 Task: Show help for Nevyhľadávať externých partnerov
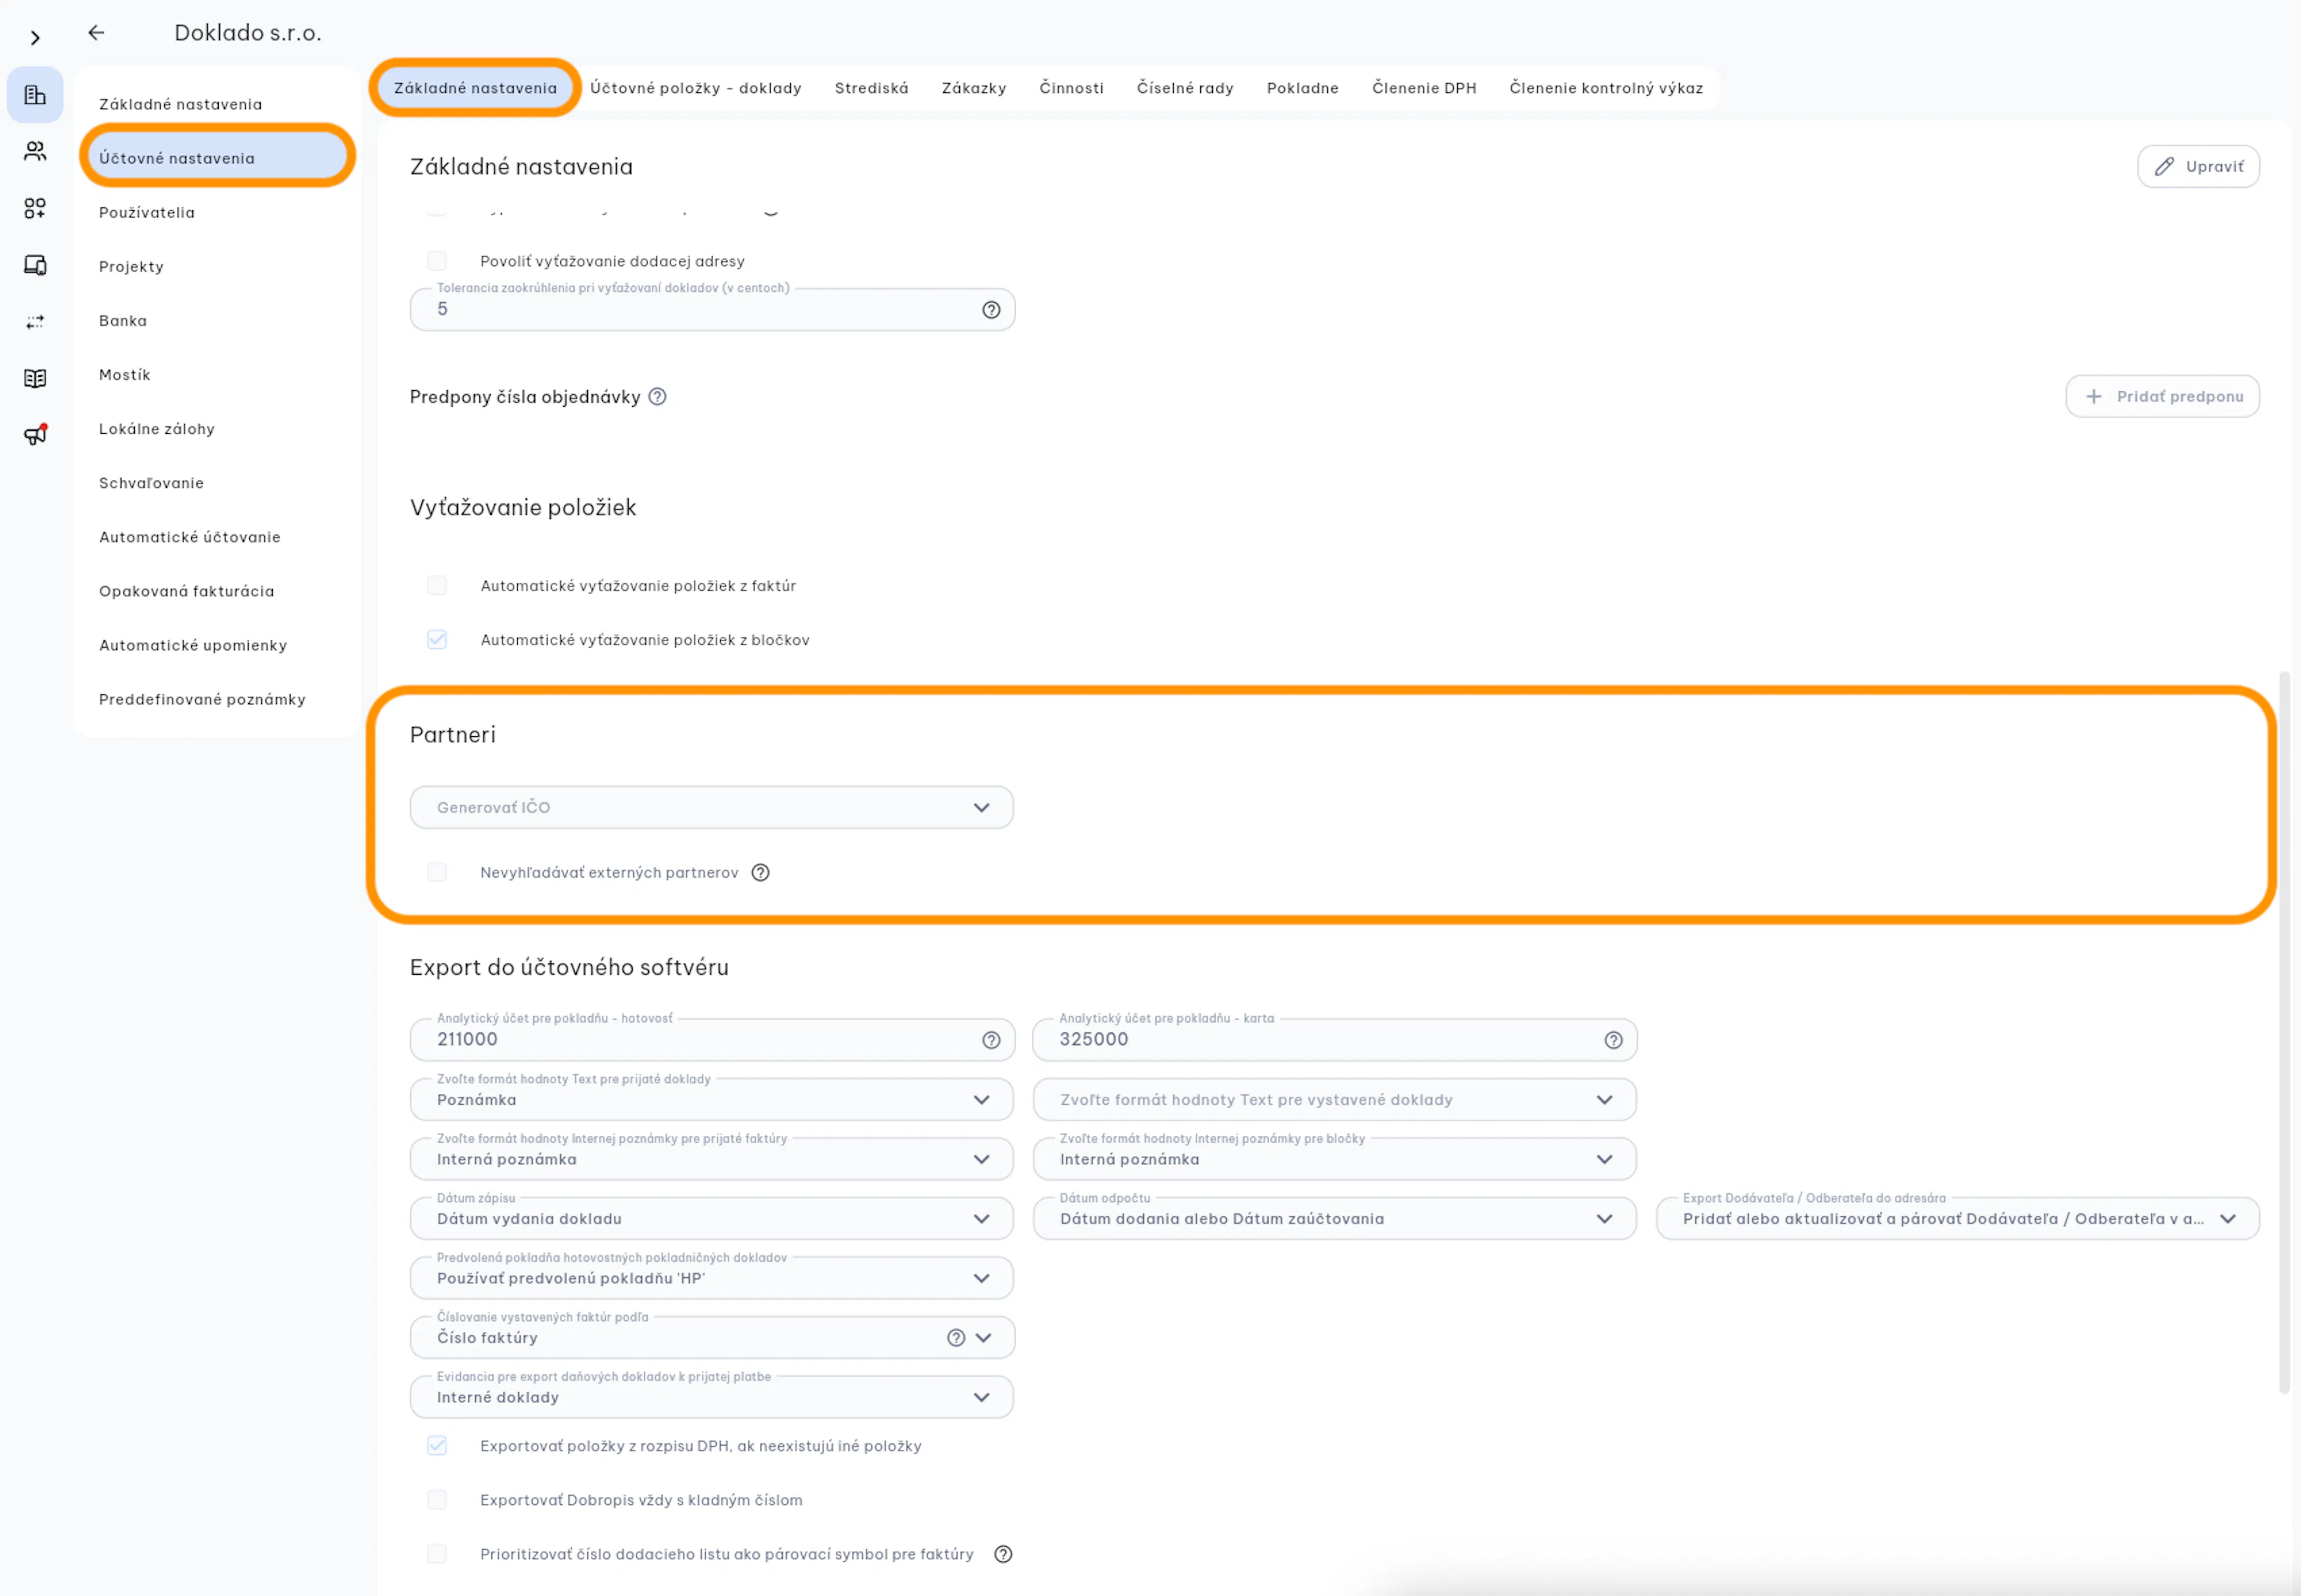click(761, 872)
